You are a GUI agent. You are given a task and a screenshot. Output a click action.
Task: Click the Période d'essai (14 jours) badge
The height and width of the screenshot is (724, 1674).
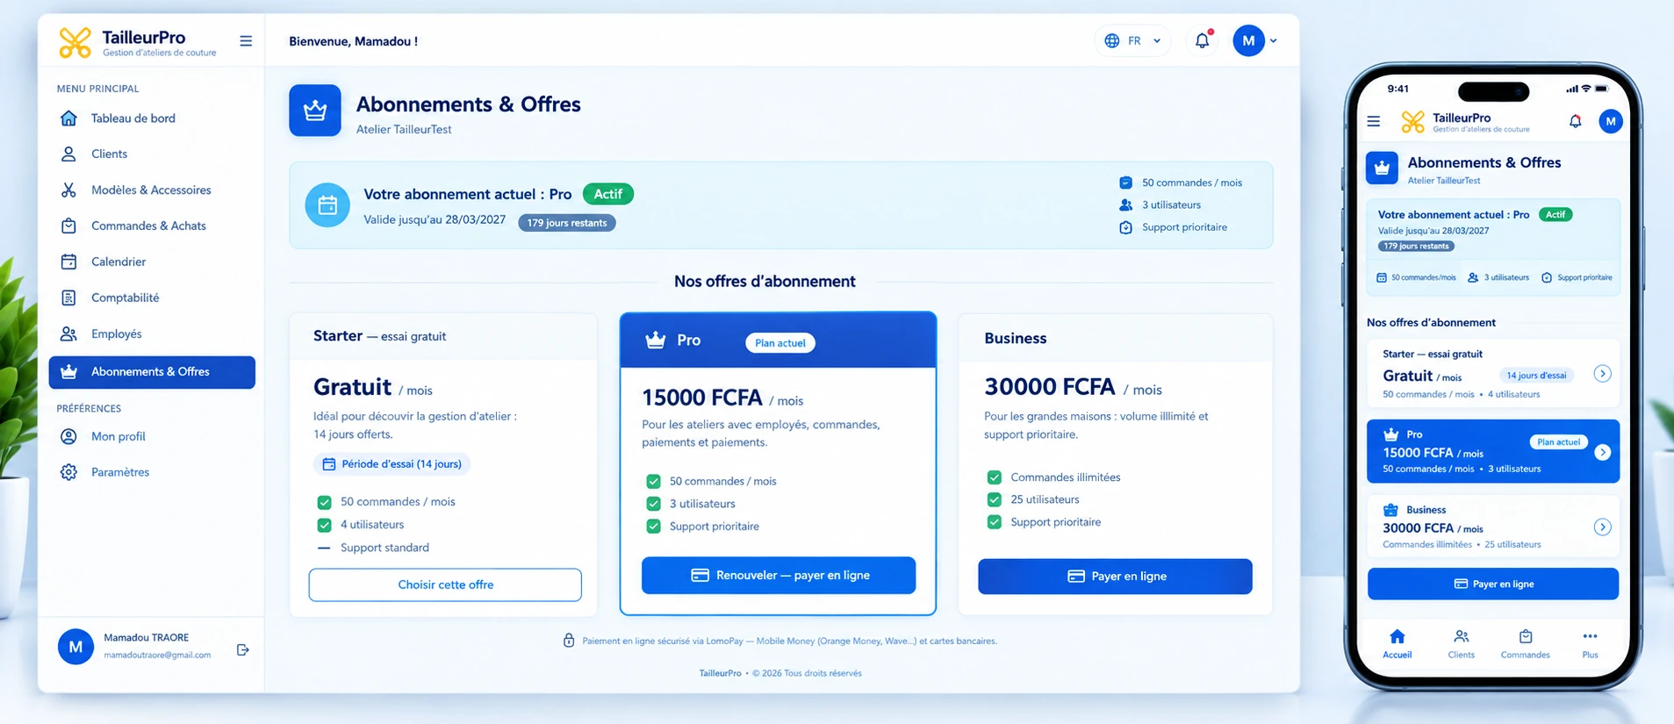coord(392,464)
